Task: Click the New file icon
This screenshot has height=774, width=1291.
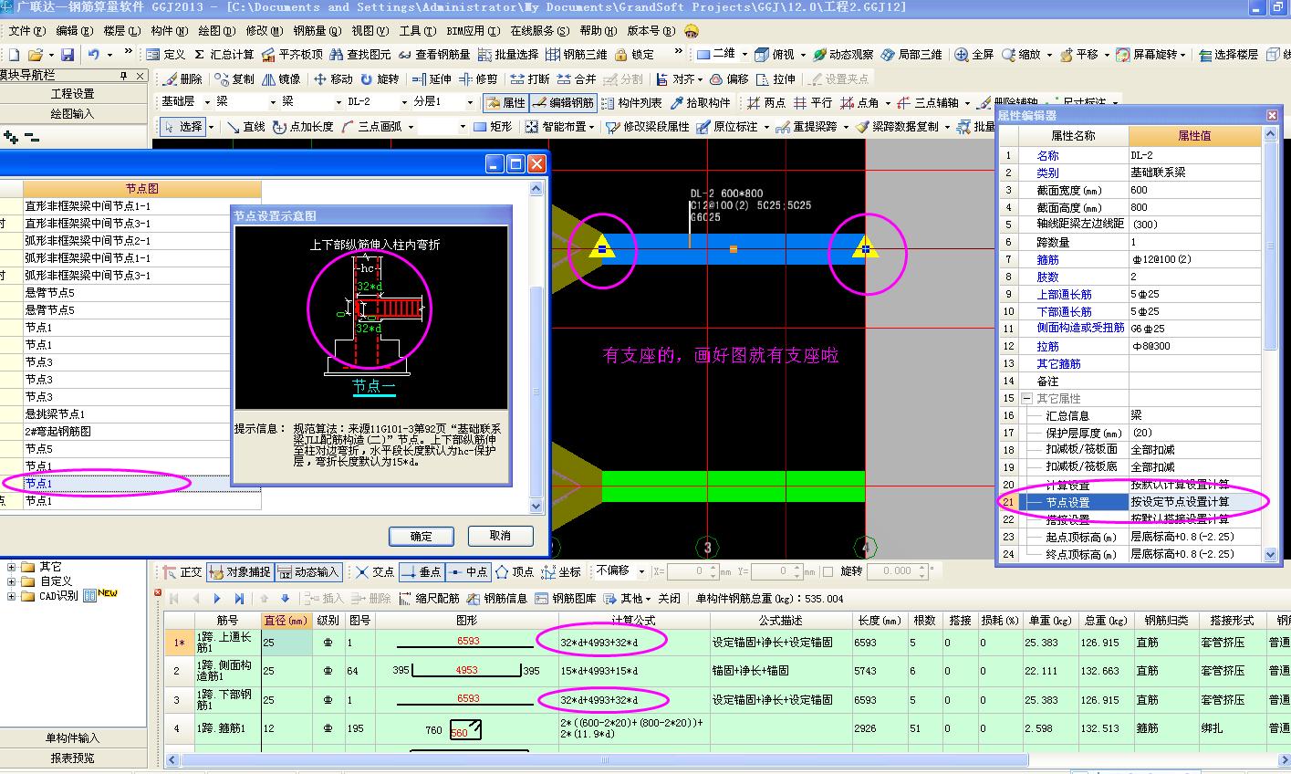Action: pos(13,55)
